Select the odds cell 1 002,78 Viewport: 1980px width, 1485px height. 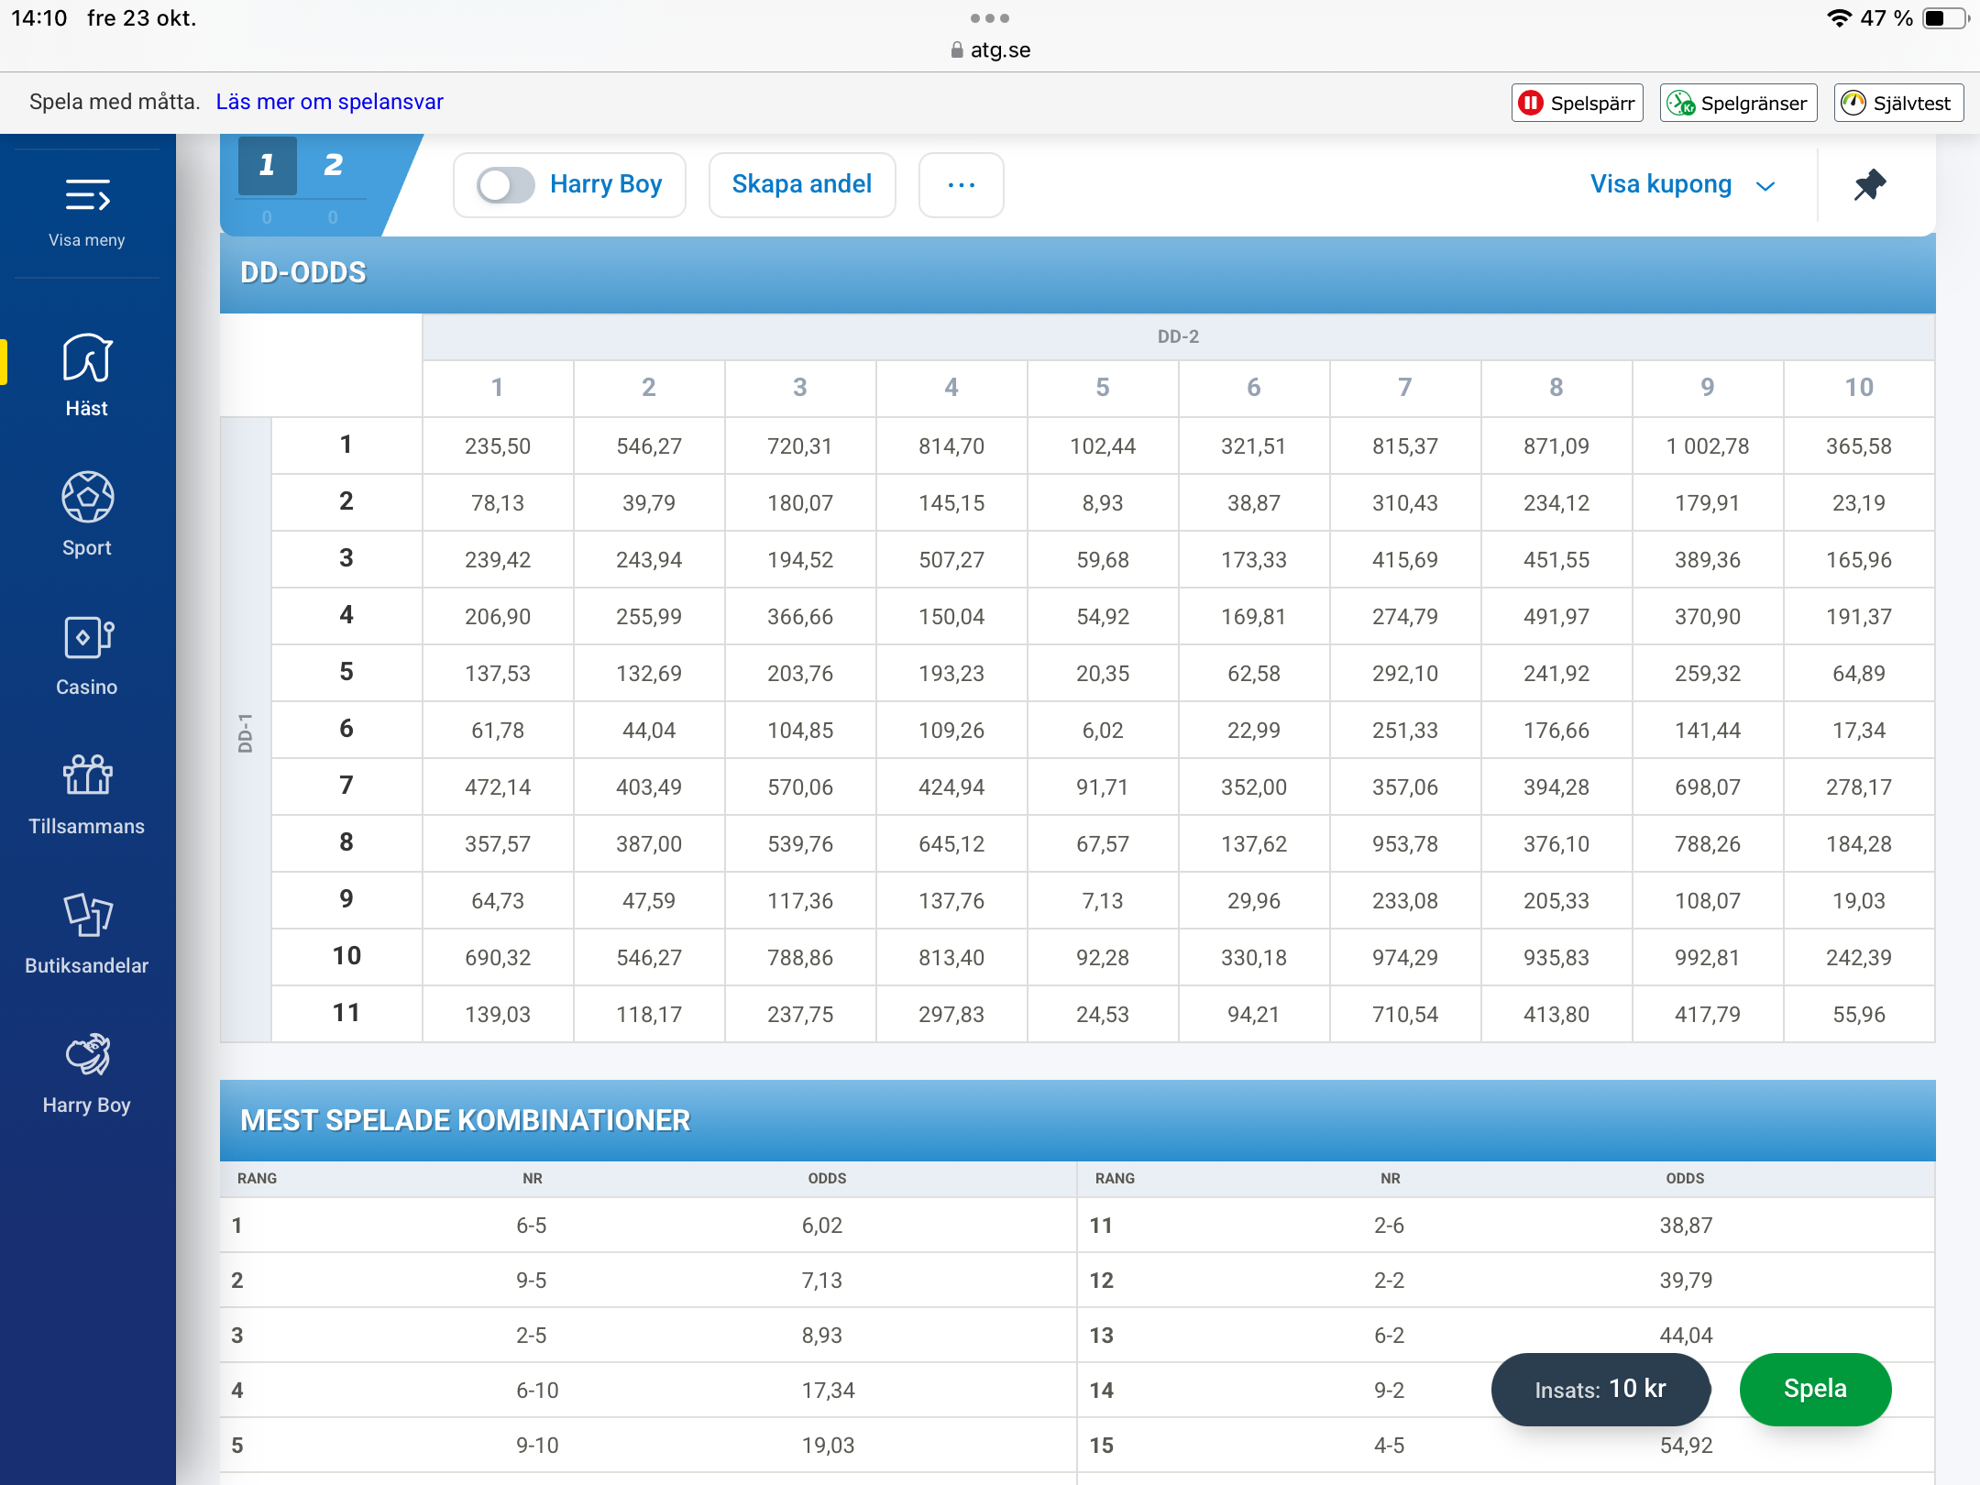tap(1708, 446)
